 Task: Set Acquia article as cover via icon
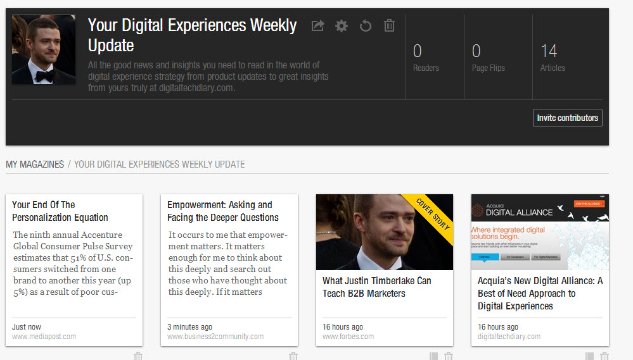click(590, 356)
